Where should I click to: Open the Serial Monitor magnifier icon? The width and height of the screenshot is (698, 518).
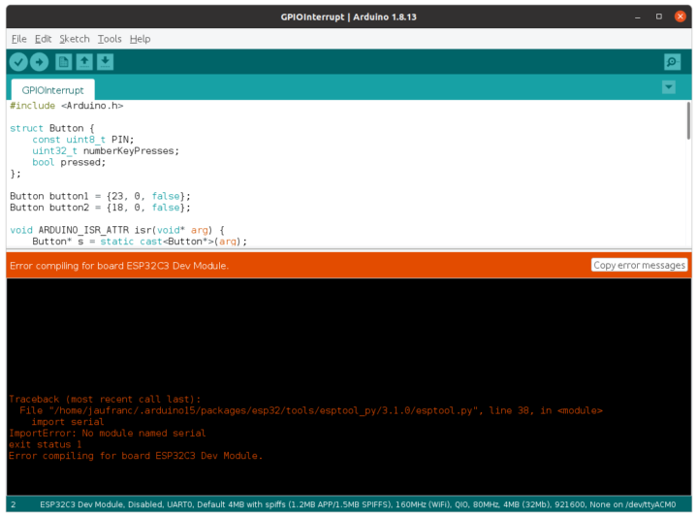click(x=672, y=62)
